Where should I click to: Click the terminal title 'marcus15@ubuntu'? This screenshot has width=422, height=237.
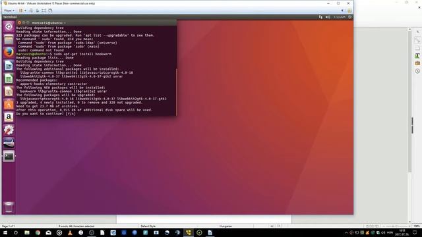[47, 23]
